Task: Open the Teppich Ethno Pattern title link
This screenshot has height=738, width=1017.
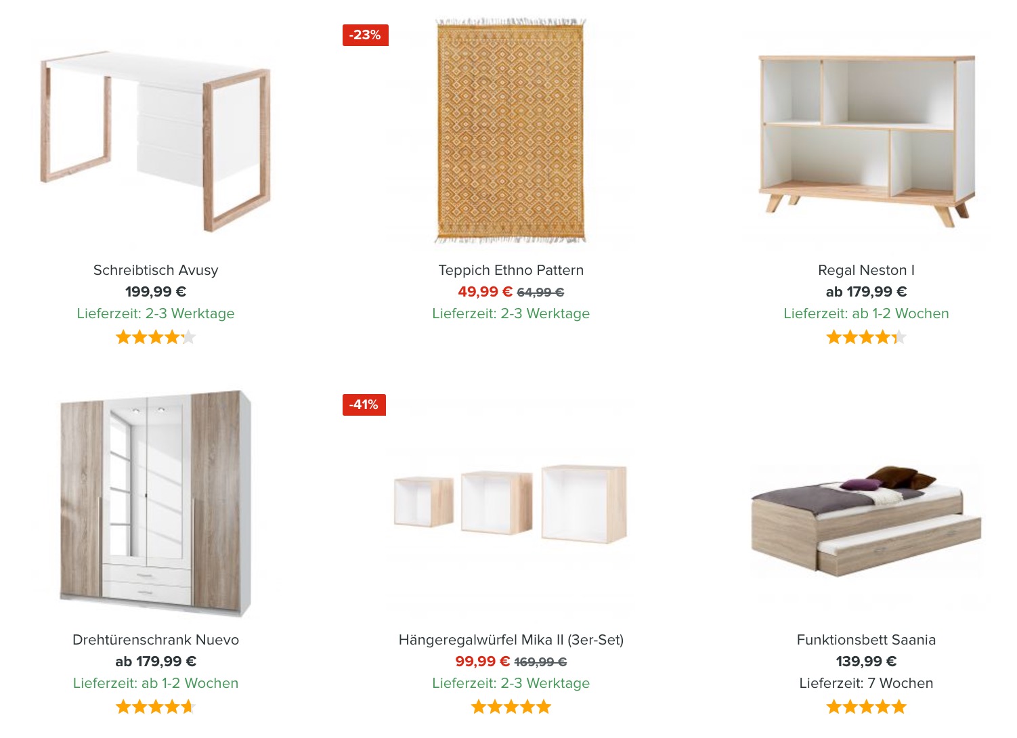Action: [511, 270]
